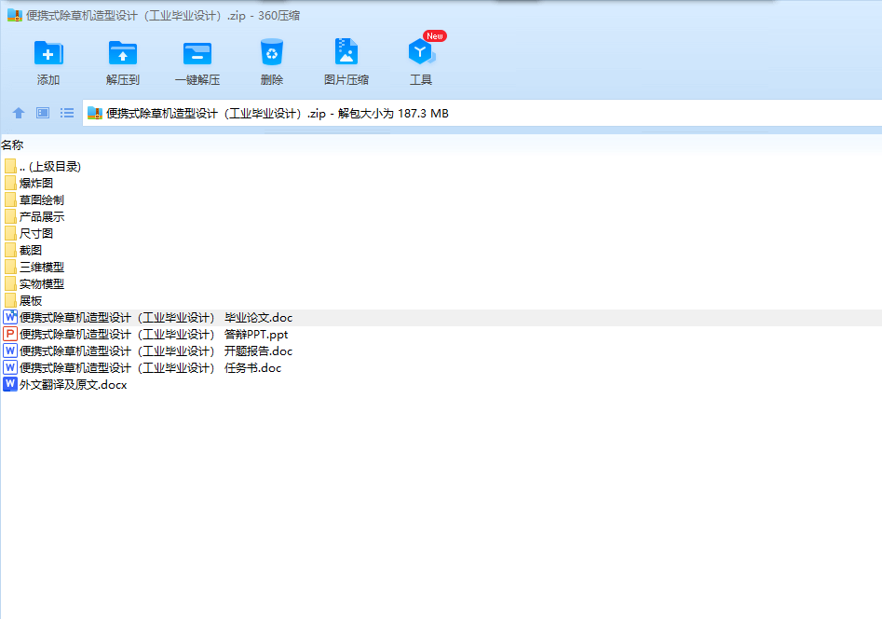Viewport: 882px width, 619px height.
Task: Select the file name 外文翻译及原文.docx
Action: (x=74, y=385)
